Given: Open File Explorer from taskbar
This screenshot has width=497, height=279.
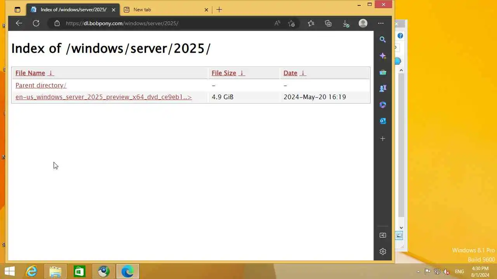Looking at the screenshot, I should tap(56, 272).
